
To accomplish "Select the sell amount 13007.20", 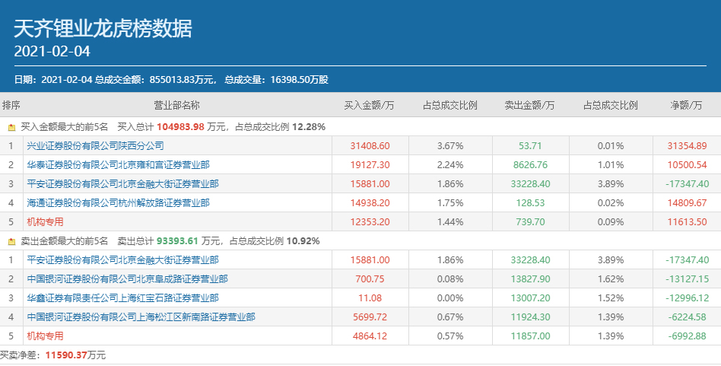I will [x=530, y=298].
